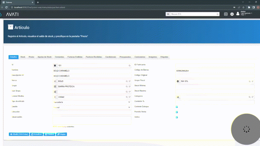Click search icon in Unidad Medida field
Image resolution: width=260 pixels, height=146 pixels.
127,97
